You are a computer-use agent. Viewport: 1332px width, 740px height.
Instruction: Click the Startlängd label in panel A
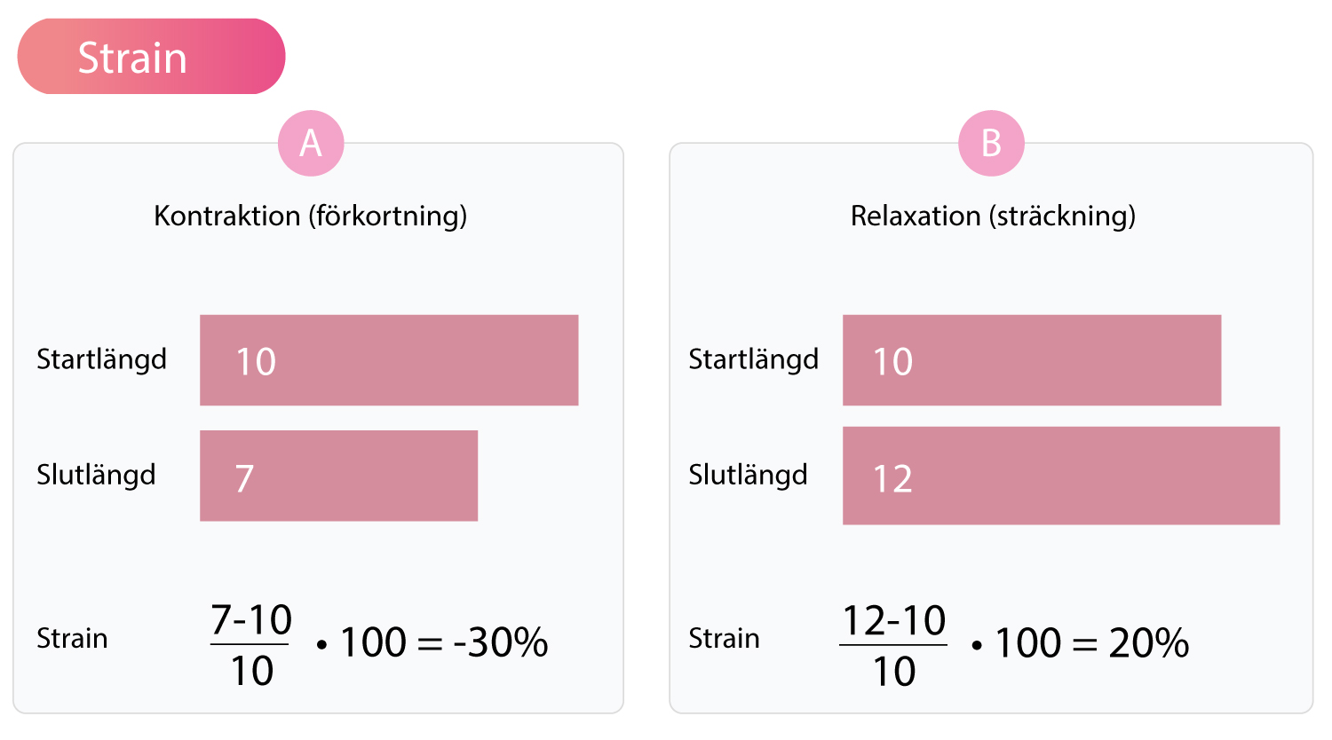101,359
